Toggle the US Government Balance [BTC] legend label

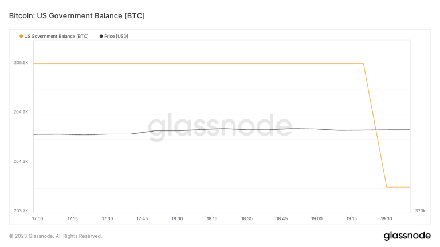(x=56, y=36)
